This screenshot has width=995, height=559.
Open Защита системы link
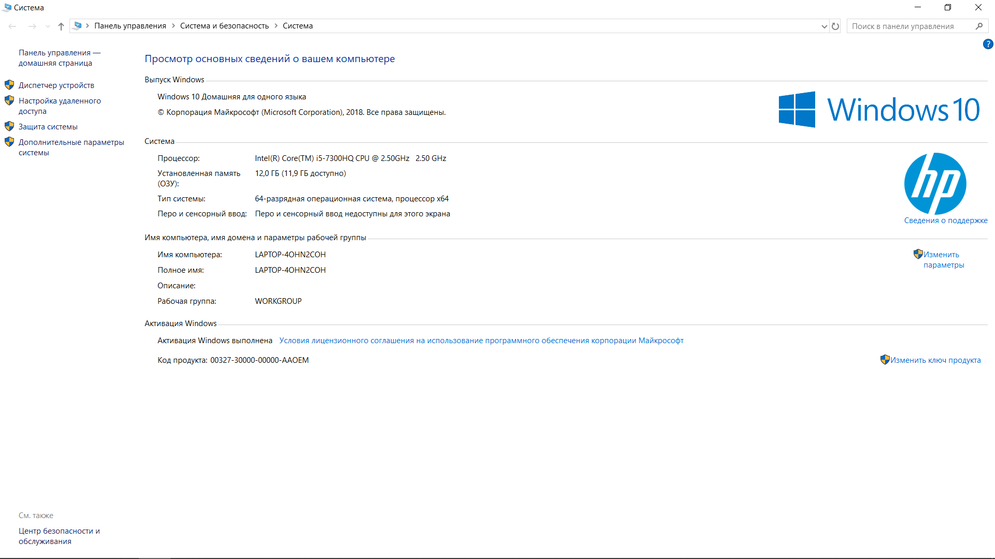pyautogui.click(x=48, y=127)
